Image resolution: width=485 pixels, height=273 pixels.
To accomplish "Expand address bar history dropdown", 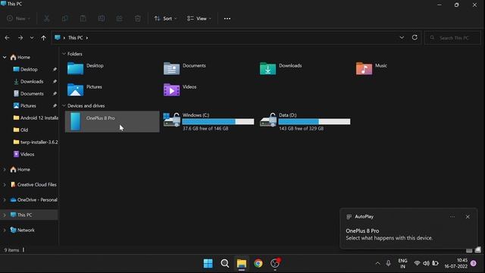I will [402, 38].
